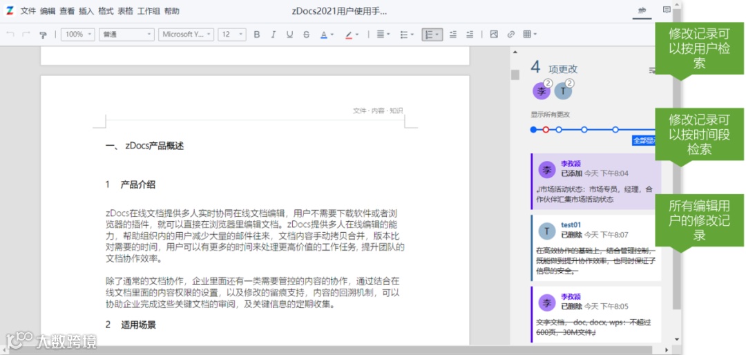Click the undo arrow icon
This screenshot has width=746, height=355.
[x=10, y=35]
